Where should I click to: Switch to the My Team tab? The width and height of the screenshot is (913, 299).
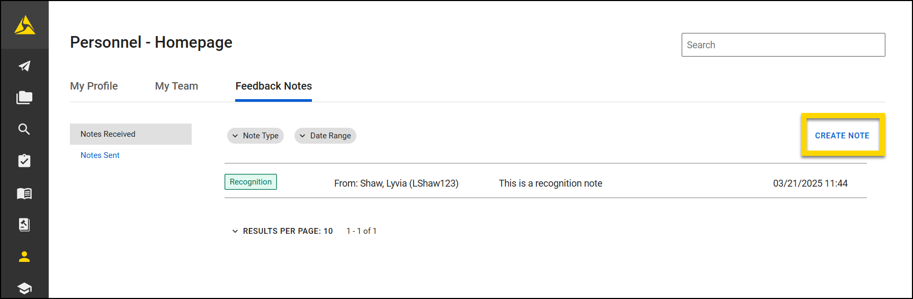coord(176,86)
